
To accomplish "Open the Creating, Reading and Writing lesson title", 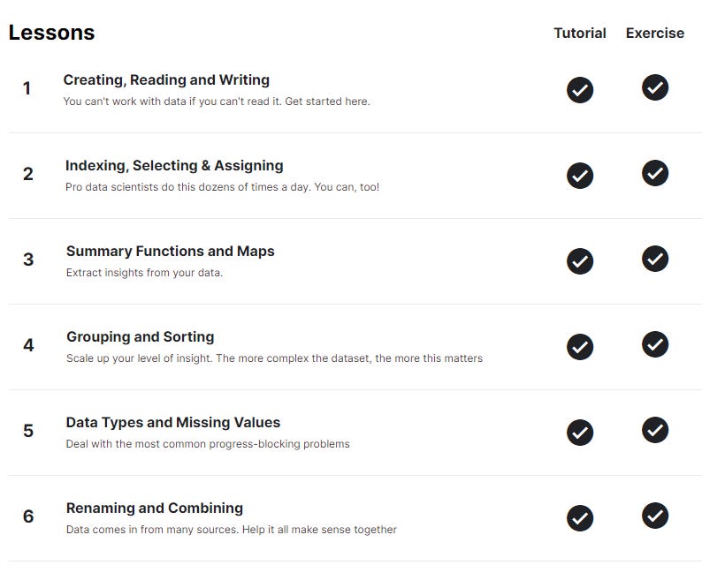I will tap(166, 80).
